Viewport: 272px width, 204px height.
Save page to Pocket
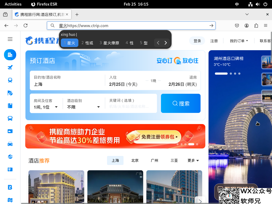(x=237, y=26)
